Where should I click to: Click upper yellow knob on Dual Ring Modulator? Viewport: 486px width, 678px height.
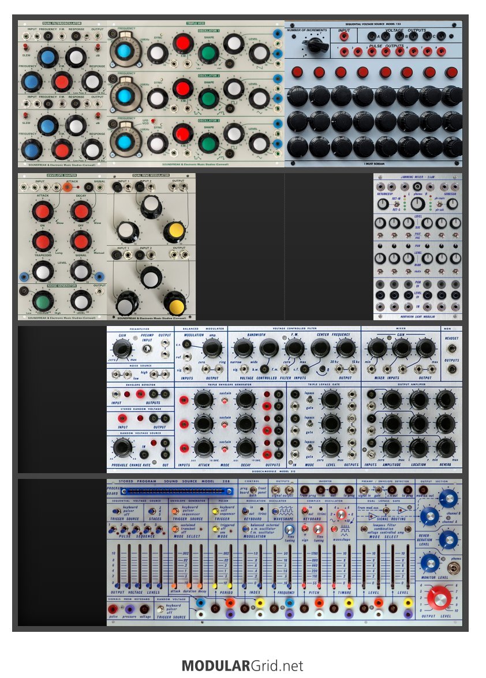click(x=175, y=232)
